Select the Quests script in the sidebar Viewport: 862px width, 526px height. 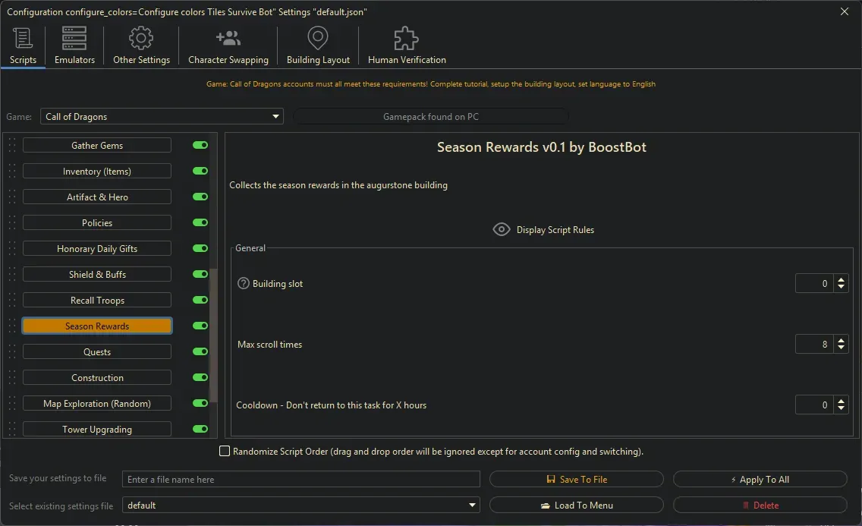click(96, 351)
